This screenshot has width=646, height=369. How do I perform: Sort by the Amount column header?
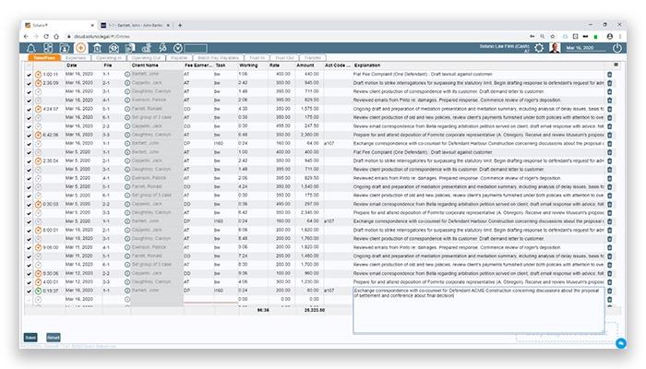tap(305, 65)
